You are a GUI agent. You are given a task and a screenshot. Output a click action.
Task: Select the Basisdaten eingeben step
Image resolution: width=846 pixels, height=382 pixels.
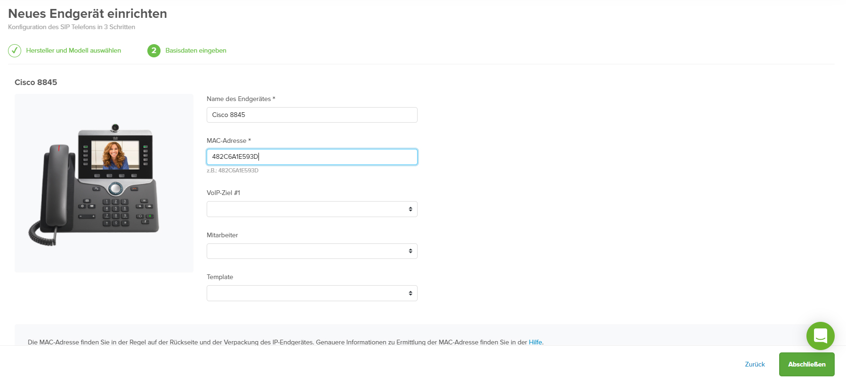pos(196,50)
